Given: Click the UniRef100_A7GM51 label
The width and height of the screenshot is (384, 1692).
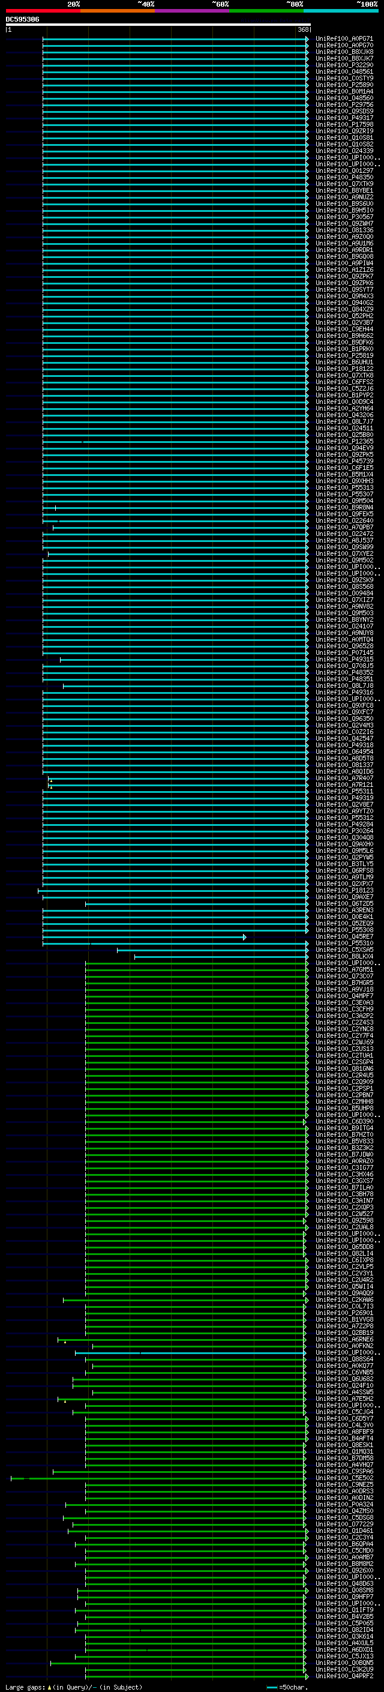Looking at the screenshot, I should [344, 969].
